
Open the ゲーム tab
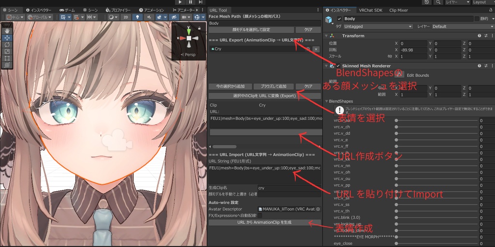67,10
